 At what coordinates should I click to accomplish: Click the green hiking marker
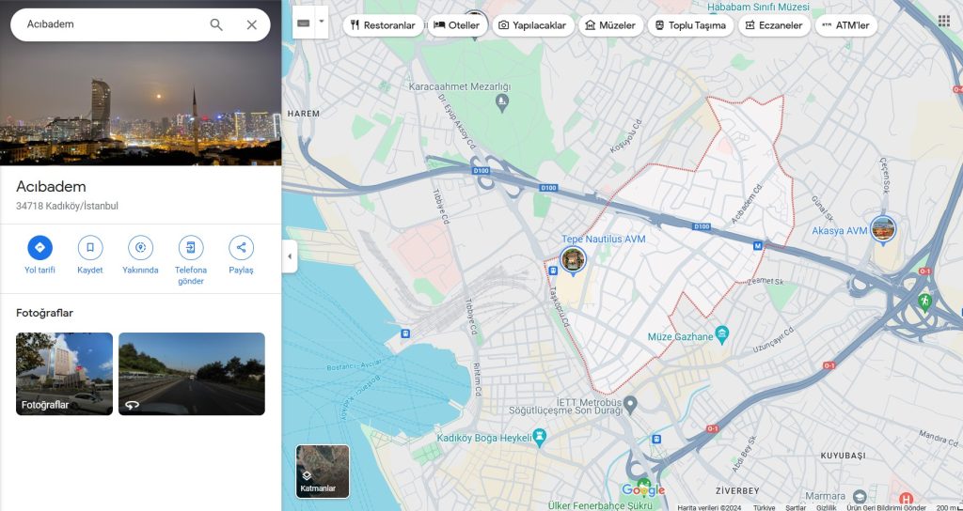[924, 302]
